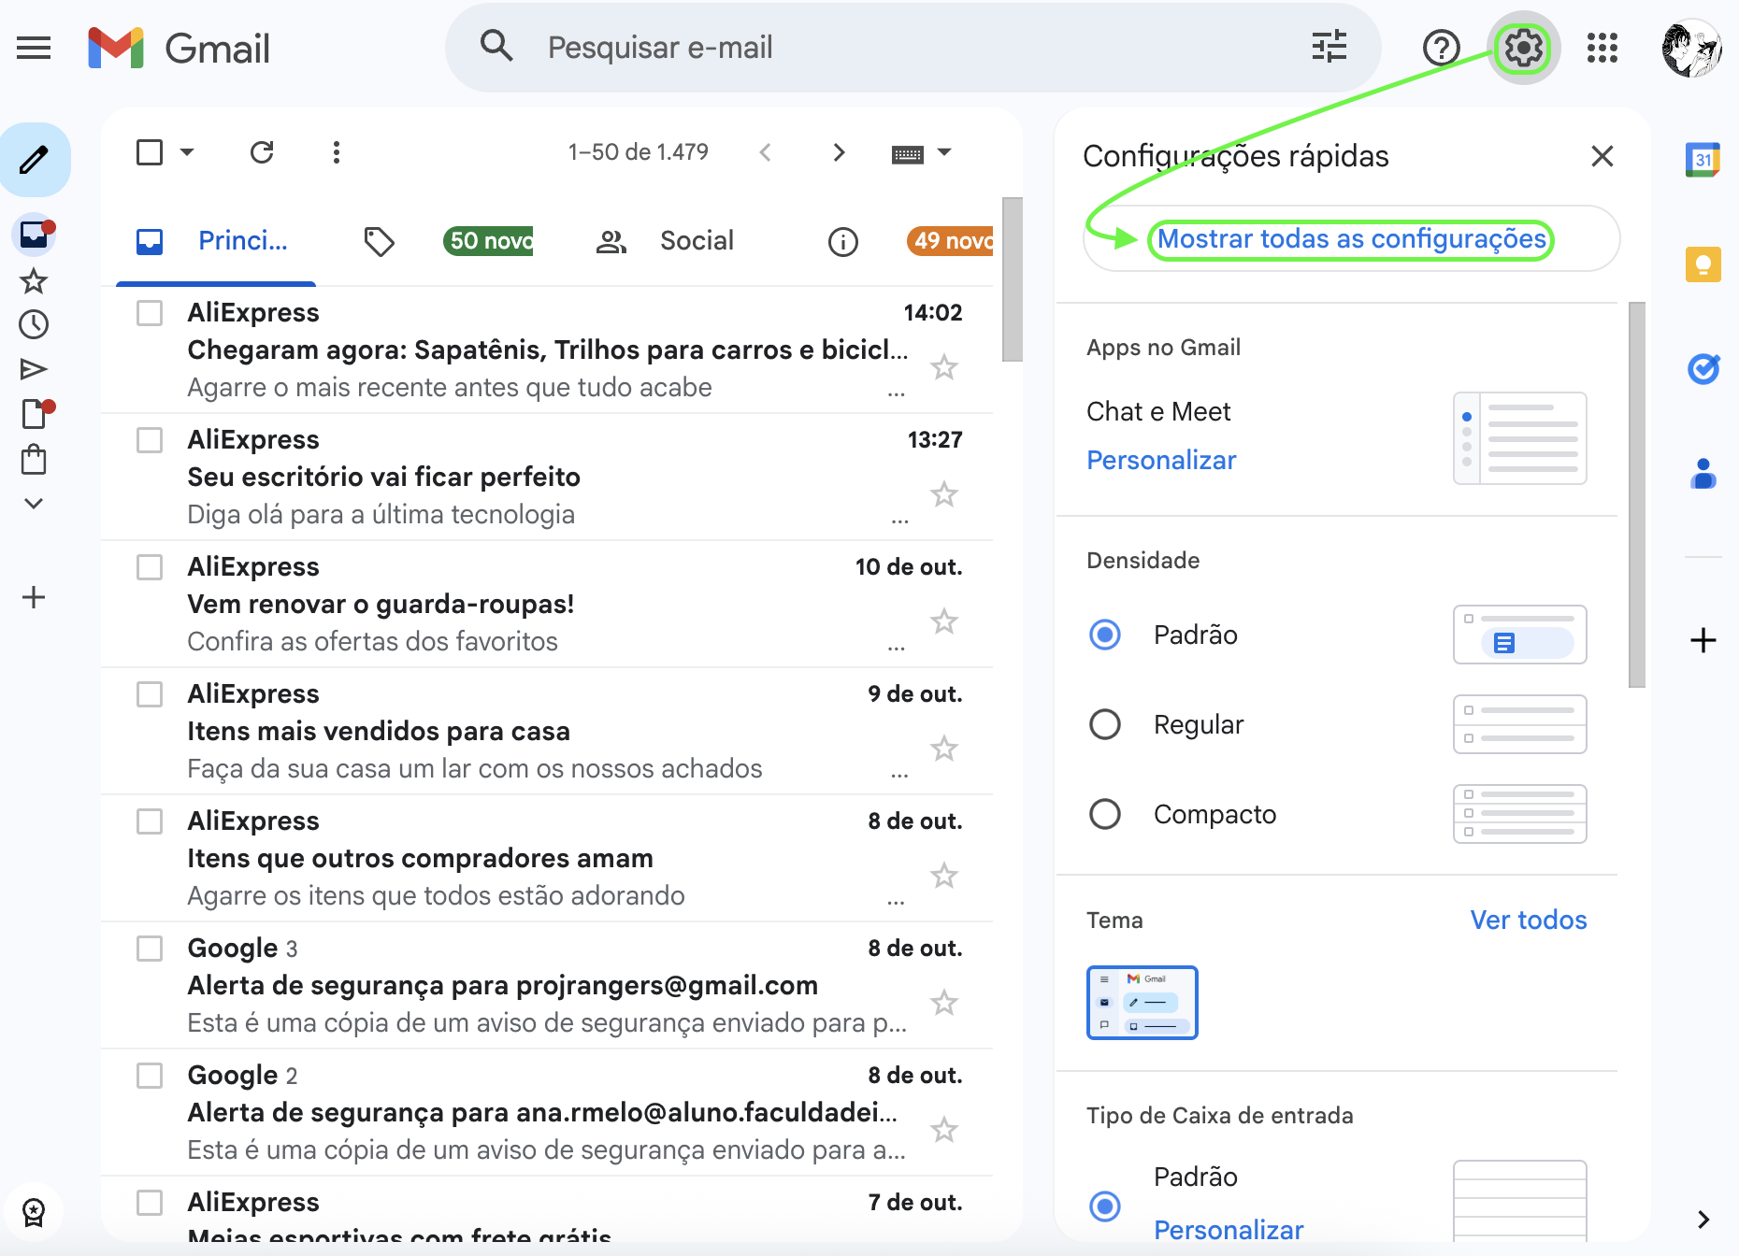This screenshot has height=1256, width=1739.
Task: Click the Gmail logo
Action: (180, 48)
